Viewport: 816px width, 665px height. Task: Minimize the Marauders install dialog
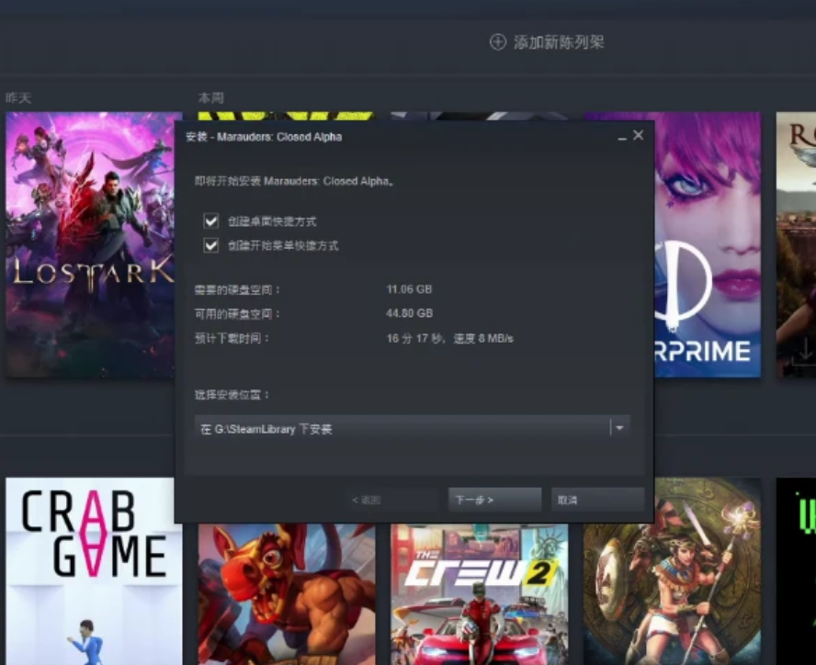pyautogui.click(x=622, y=137)
